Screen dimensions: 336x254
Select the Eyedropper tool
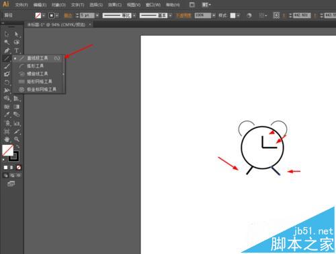7,115
